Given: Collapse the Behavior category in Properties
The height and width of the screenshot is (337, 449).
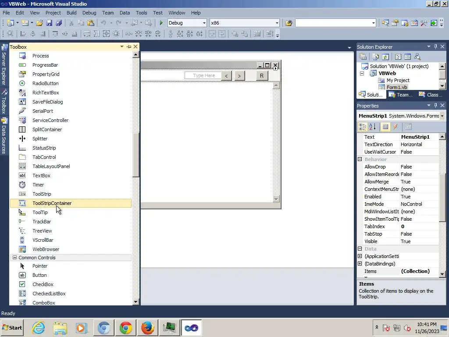Looking at the screenshot, I should tap(360, 159).
